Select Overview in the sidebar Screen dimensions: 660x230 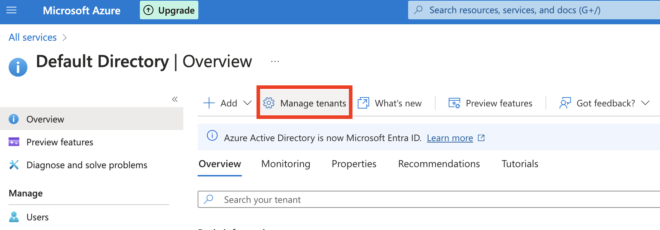pyautogui.click(x=45, y=119)
